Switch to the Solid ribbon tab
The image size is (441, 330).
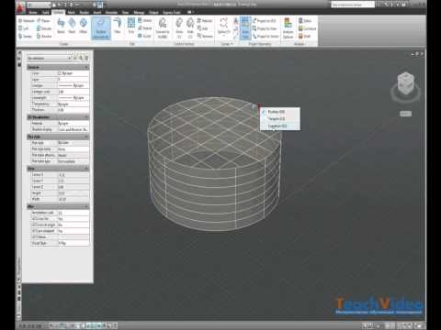coord(46,12)
